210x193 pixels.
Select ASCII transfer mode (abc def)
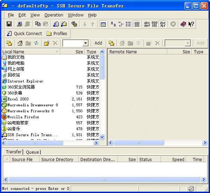pos(147,24)
